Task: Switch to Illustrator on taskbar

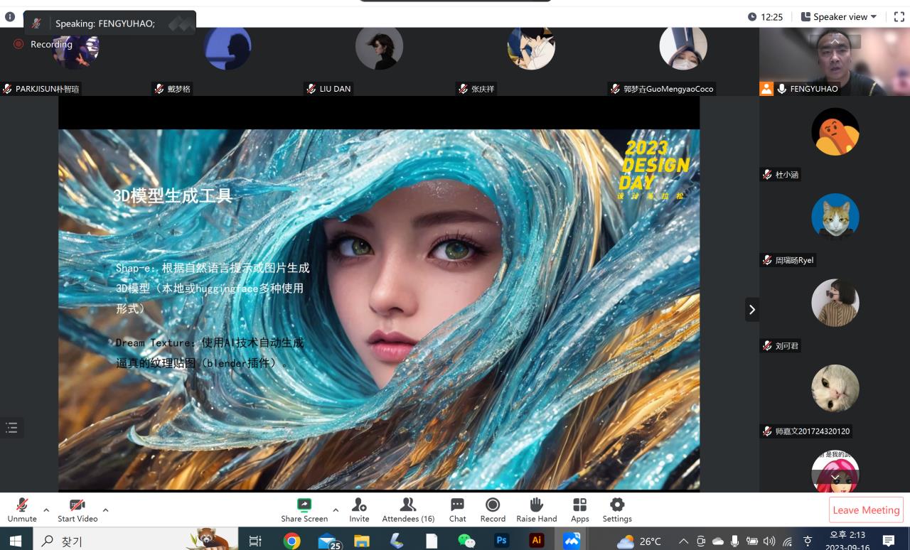Action: click(x=537, y=541)
